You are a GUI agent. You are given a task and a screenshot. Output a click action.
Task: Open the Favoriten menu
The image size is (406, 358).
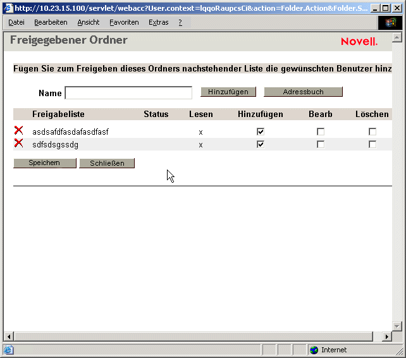[x=124, y=23]
